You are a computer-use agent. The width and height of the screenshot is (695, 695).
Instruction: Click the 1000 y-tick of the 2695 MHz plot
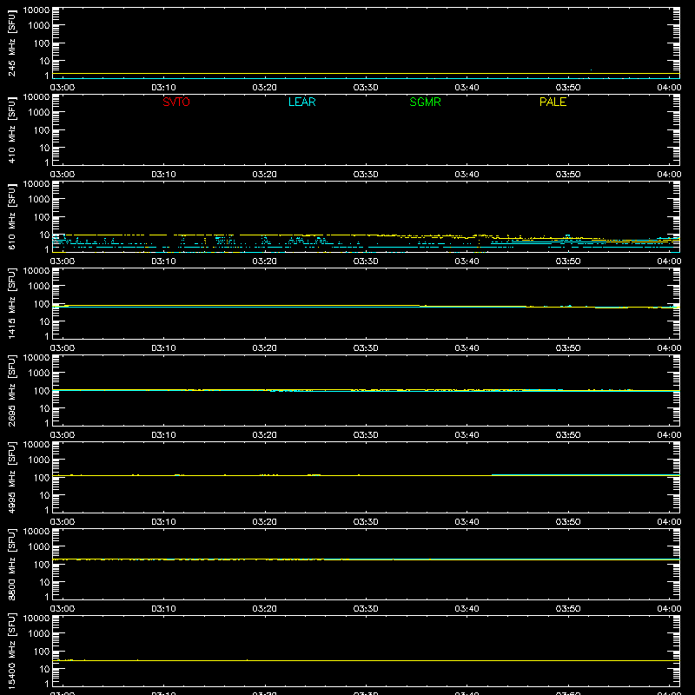click(39, 374)
